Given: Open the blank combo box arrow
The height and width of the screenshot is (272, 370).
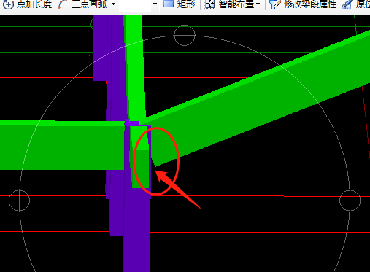Looking at the screenshot, I should [x=155, y=4].
